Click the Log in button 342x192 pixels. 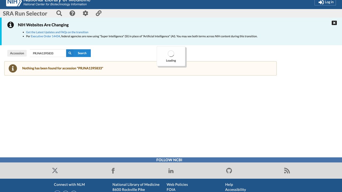(325, 2)
